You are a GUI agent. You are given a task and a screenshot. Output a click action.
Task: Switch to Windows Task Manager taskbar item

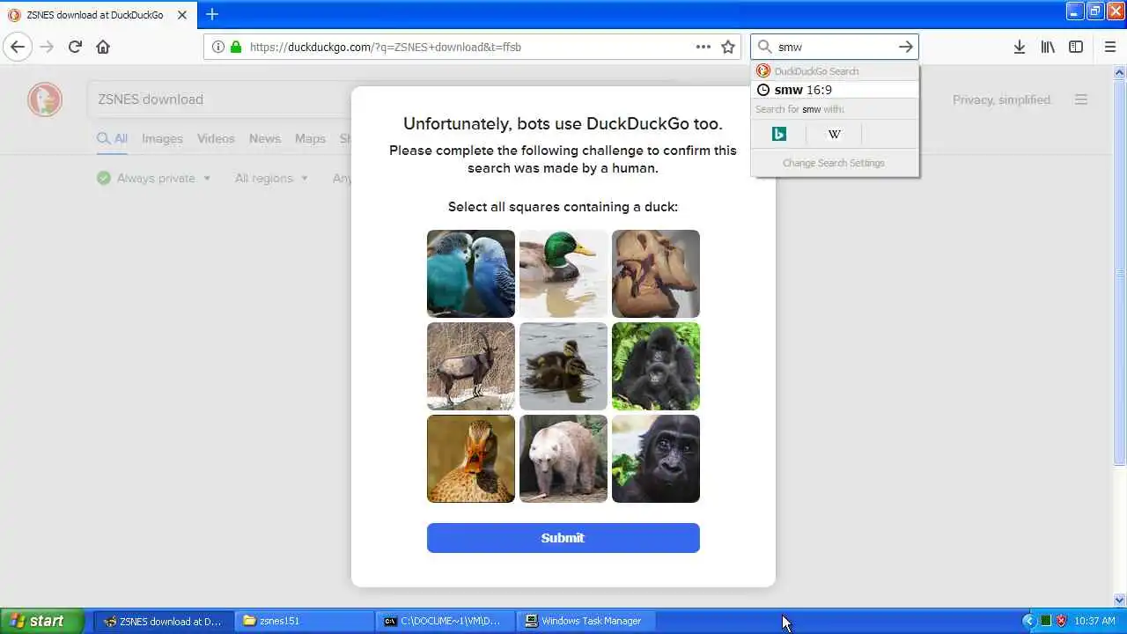point(586,621)
